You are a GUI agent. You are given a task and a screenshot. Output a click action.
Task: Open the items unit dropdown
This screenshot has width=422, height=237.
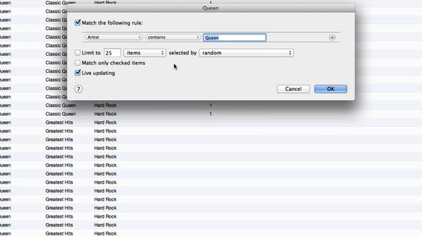(145, 53)
